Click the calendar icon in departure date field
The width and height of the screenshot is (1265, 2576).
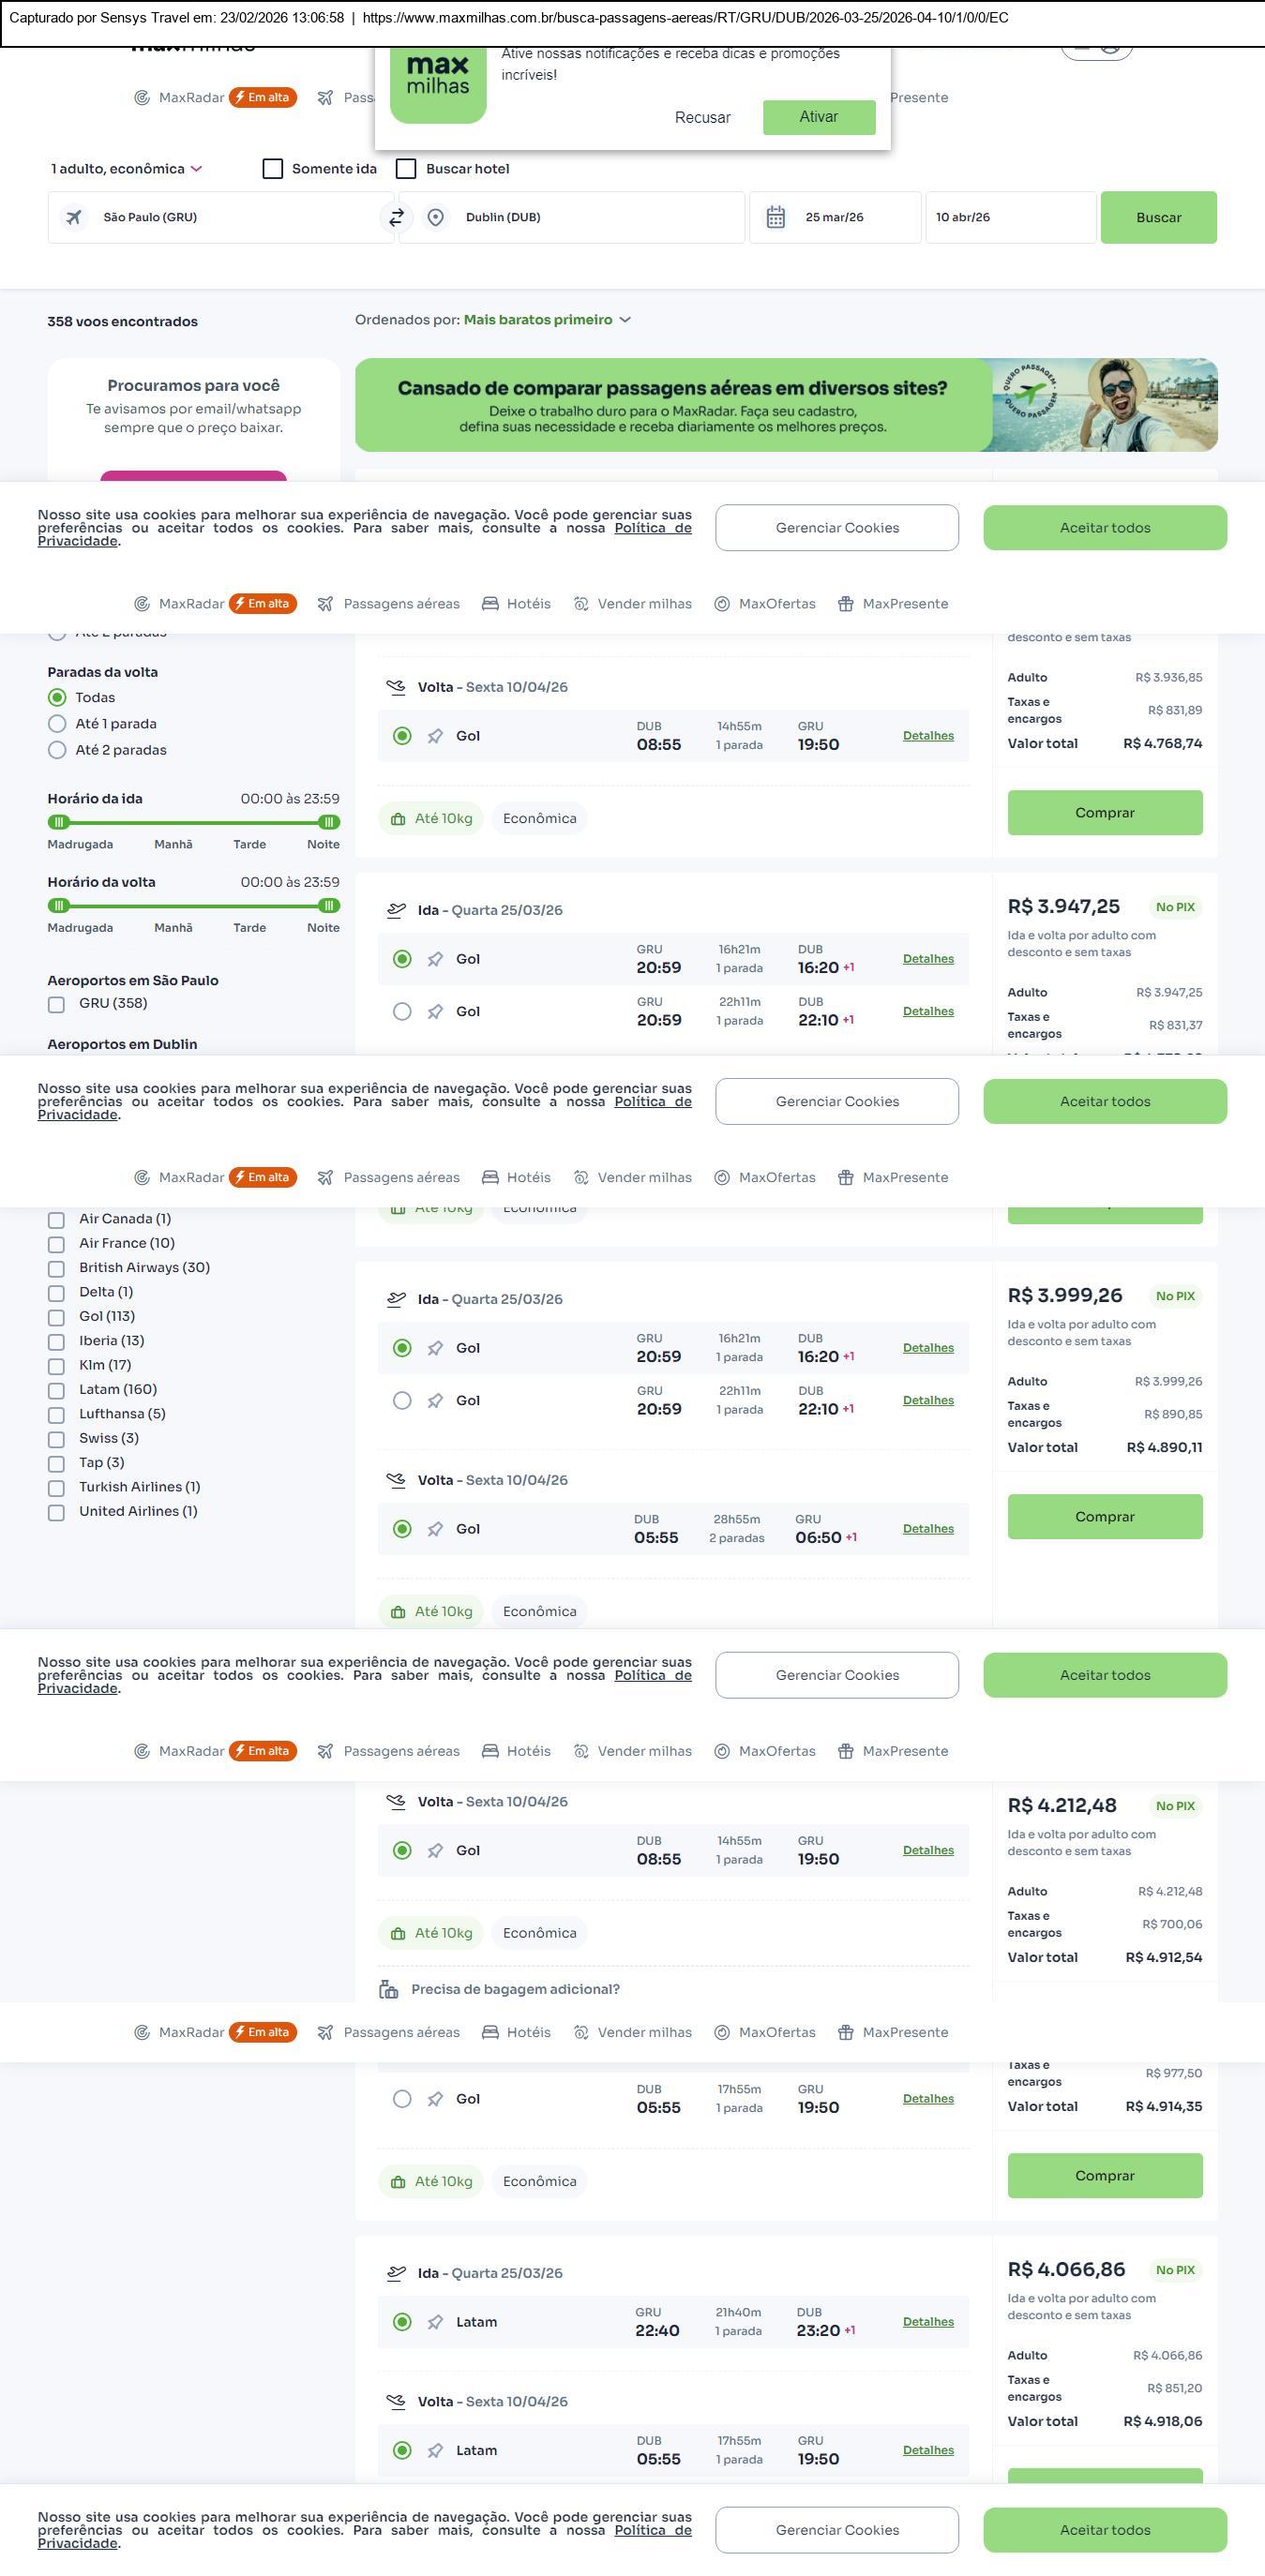coord(775,217)
